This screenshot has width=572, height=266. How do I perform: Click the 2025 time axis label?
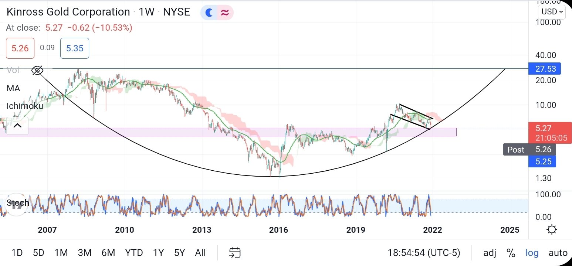(510, 230)
